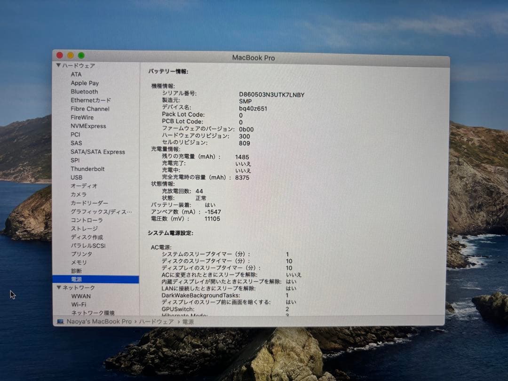
Task: Open カードリーダー entry
Action: (x=89, y=203)
